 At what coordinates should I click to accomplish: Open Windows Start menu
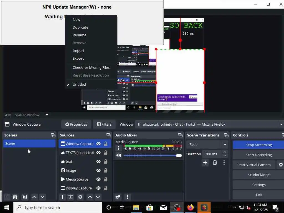point(7,207)
